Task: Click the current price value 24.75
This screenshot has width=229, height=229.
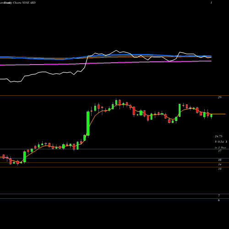Action: pos(218,136)
